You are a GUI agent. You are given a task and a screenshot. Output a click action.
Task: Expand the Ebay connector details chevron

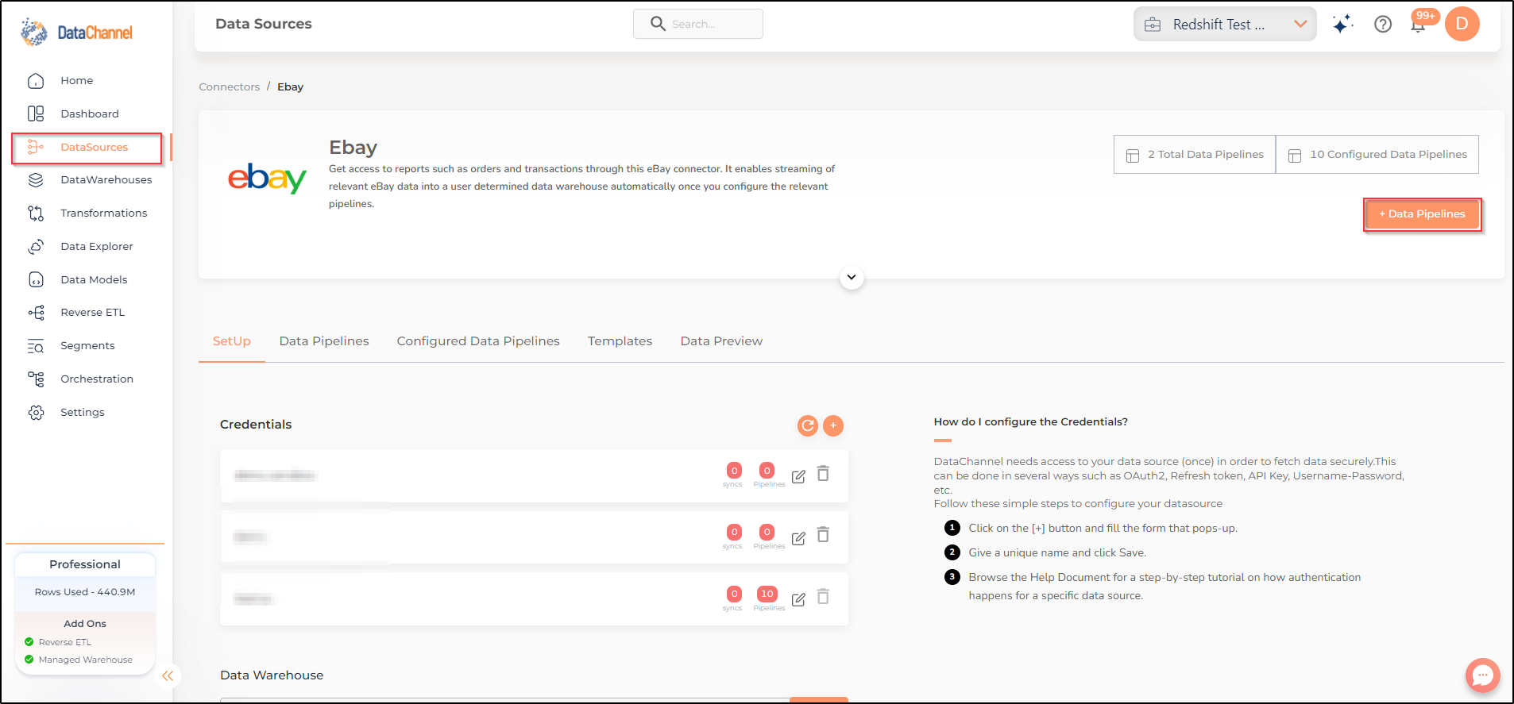852,278
